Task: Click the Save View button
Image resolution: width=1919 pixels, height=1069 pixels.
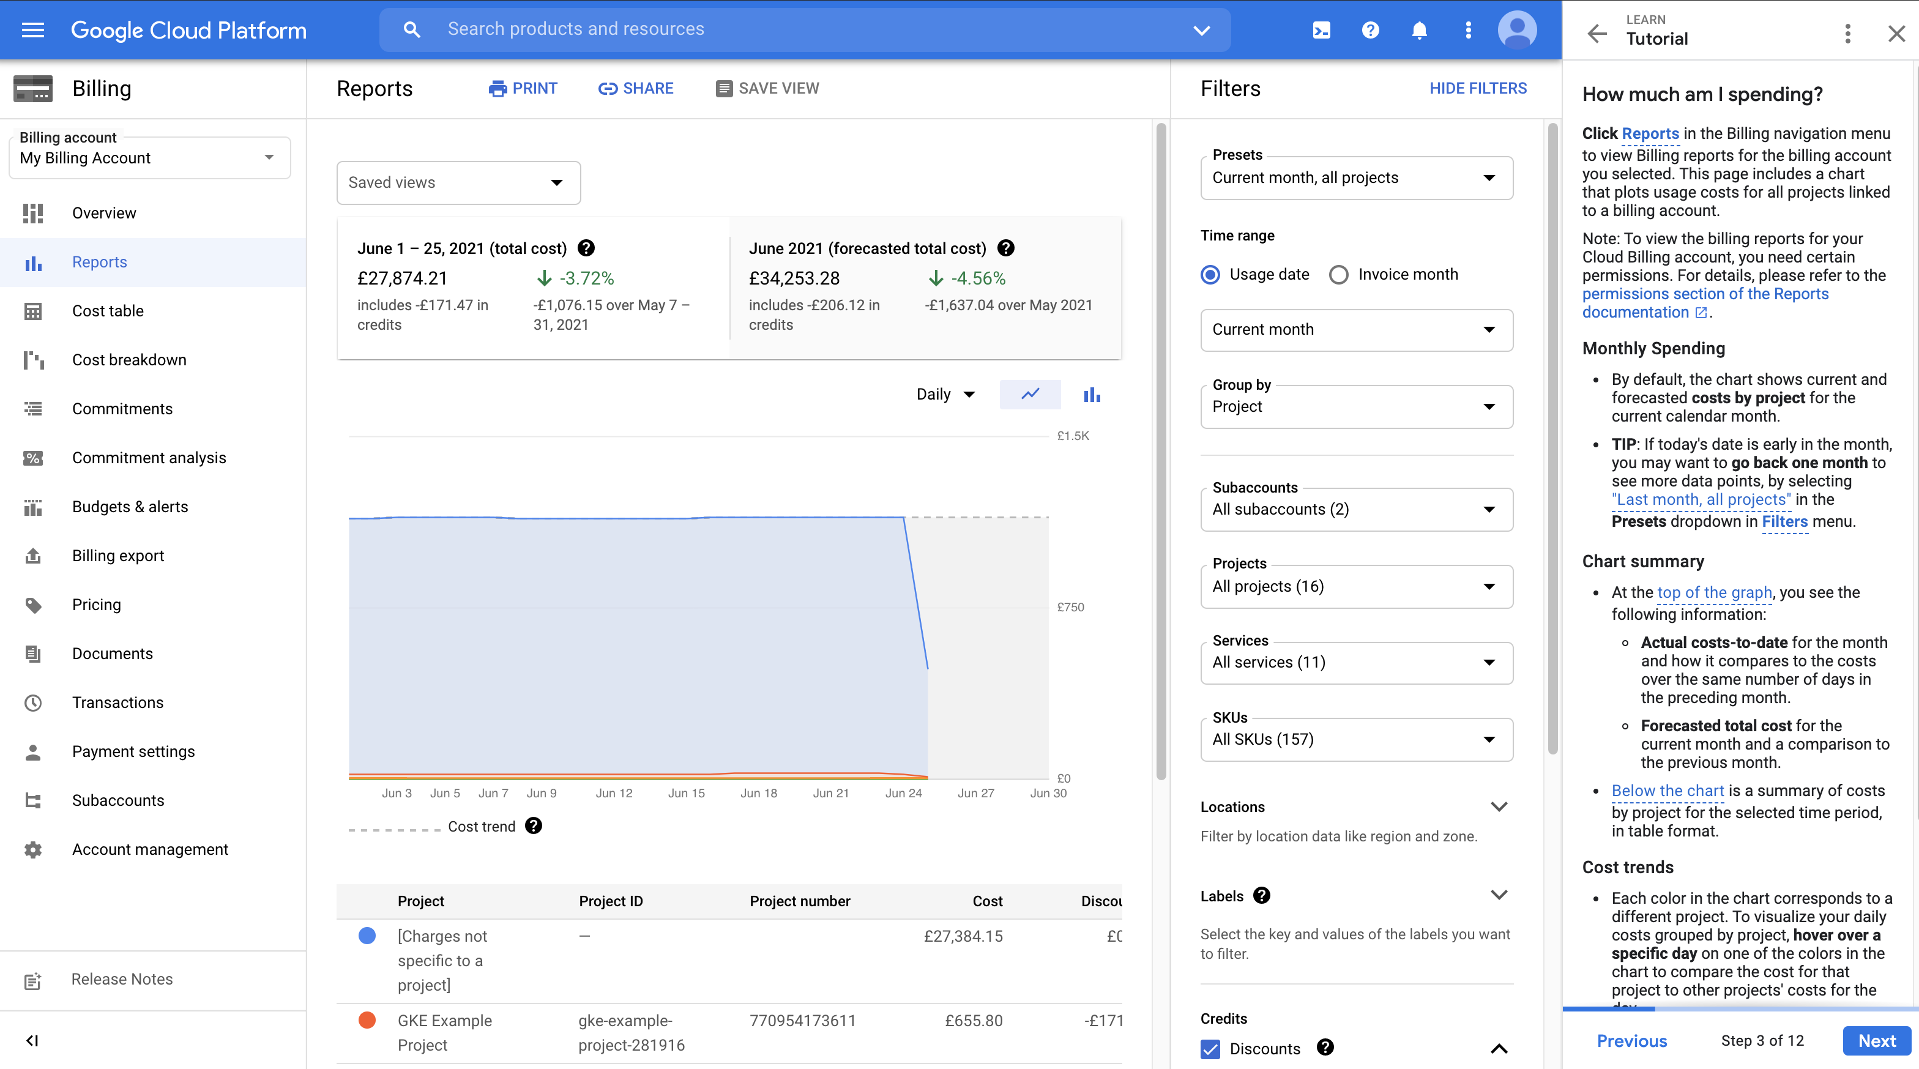Action: (x=769, y=88)
